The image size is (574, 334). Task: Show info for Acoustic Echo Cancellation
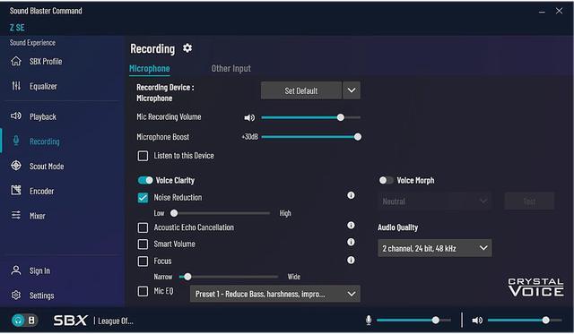tap(351, 226)
